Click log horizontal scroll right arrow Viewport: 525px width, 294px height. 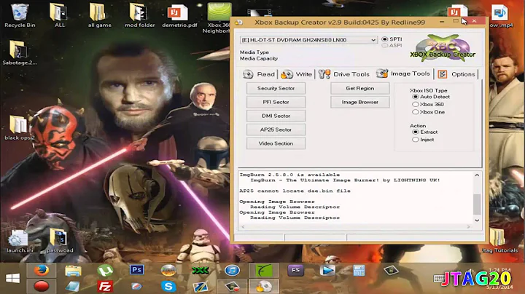tap(468, 227)
